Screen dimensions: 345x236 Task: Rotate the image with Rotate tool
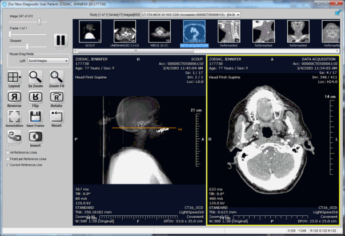point(57,97)
